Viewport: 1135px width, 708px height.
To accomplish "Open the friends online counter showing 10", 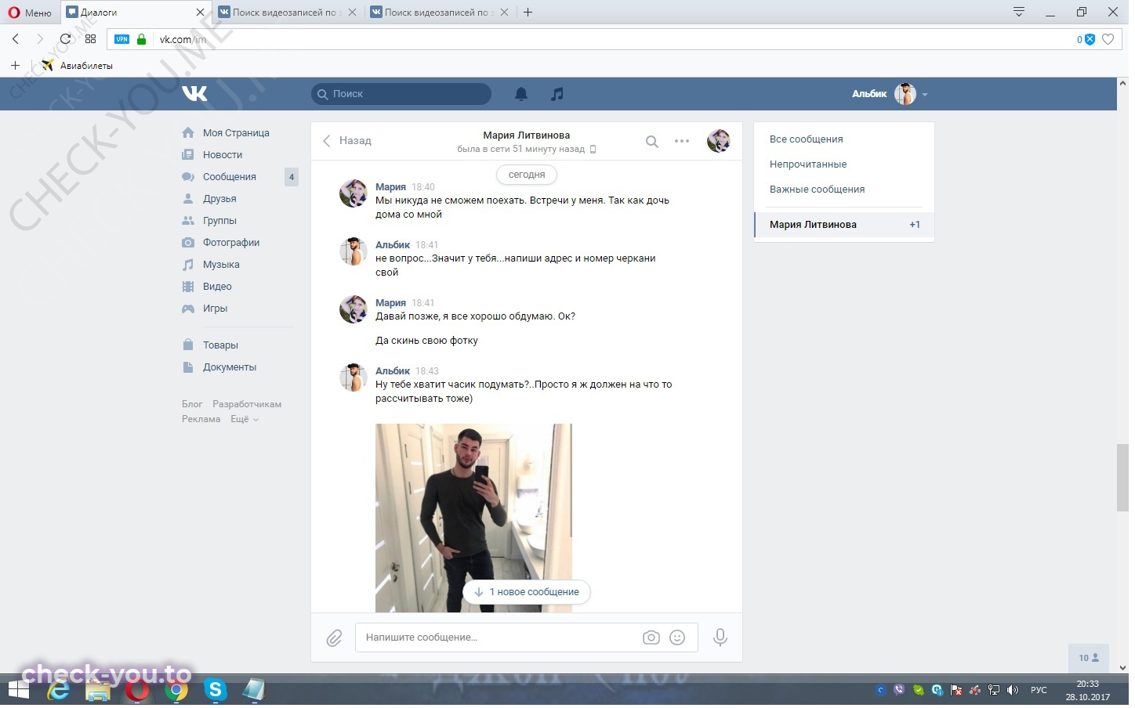I will [1089, 658].
